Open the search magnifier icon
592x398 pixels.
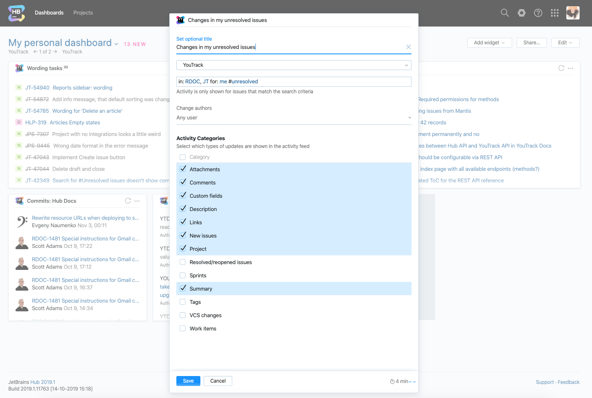click(x=505, y=13)
